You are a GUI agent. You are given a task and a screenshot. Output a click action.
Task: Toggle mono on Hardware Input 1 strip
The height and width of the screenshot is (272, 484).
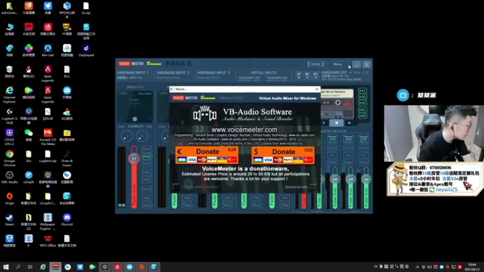(147, 189)
